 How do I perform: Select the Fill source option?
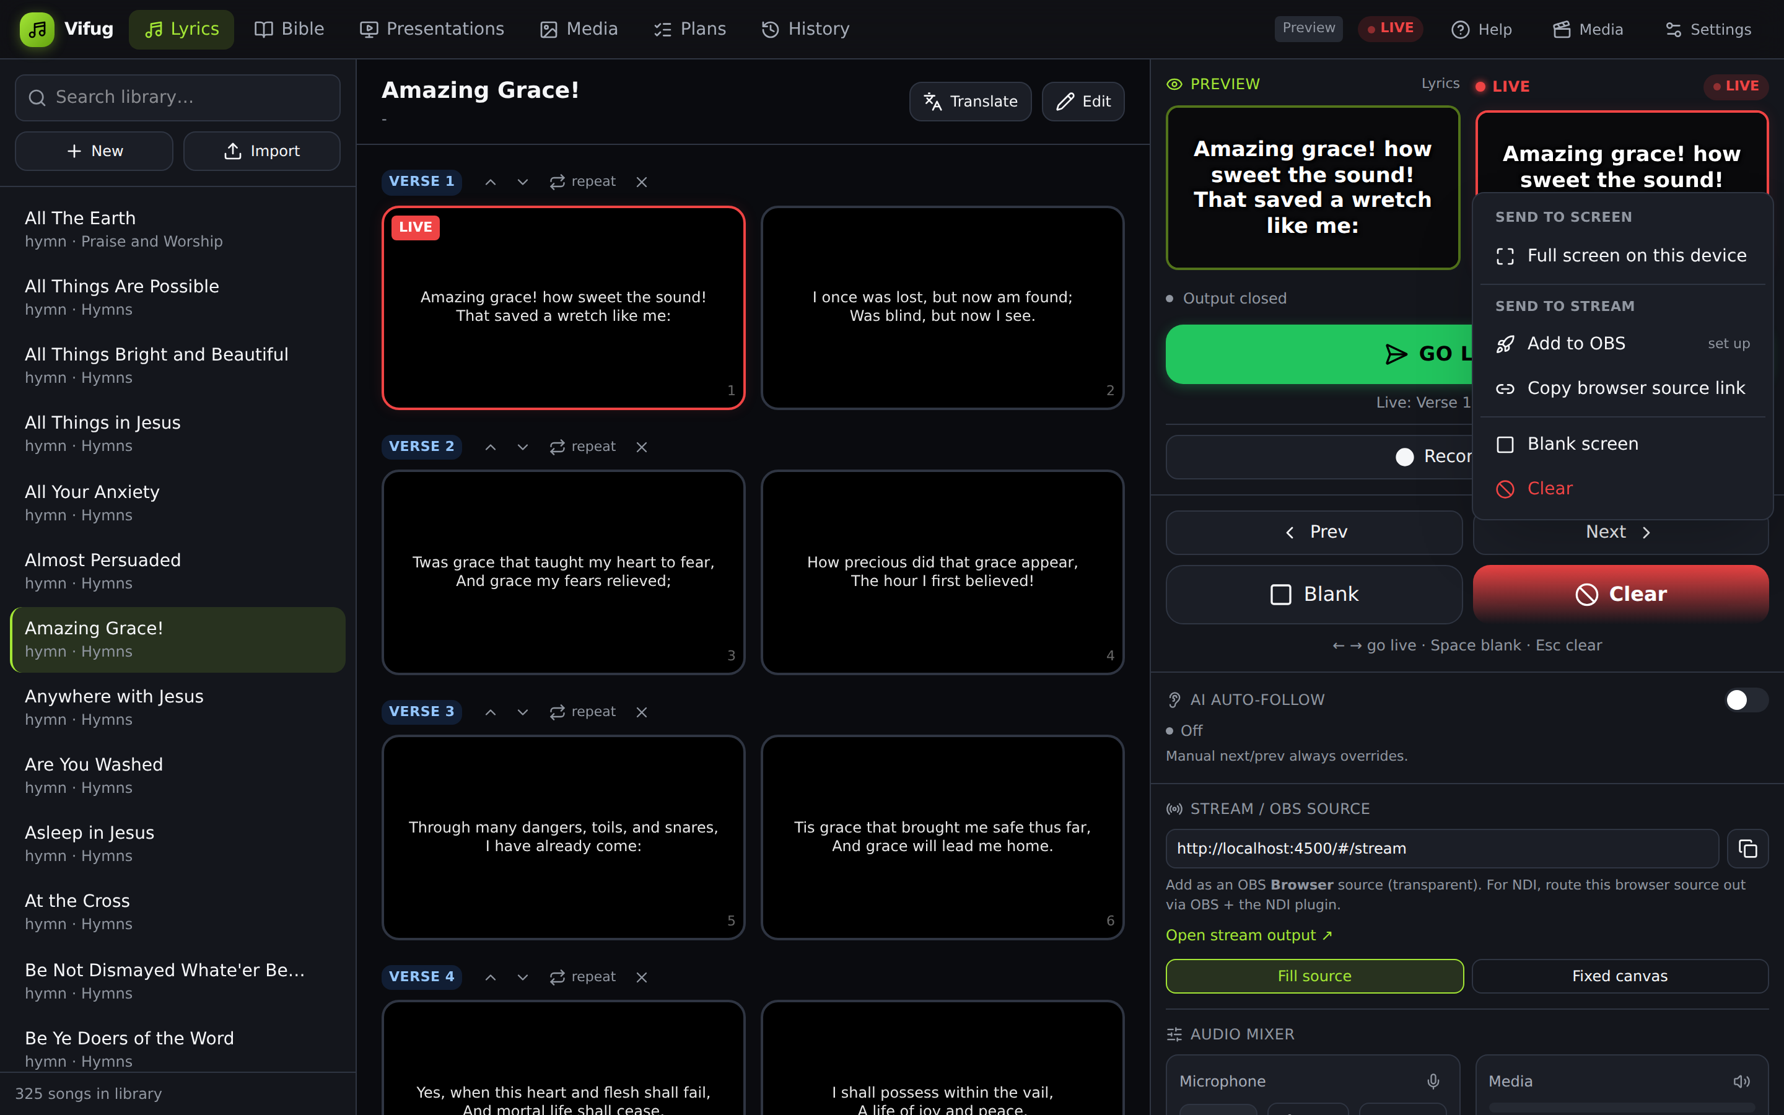point(1314,976)
